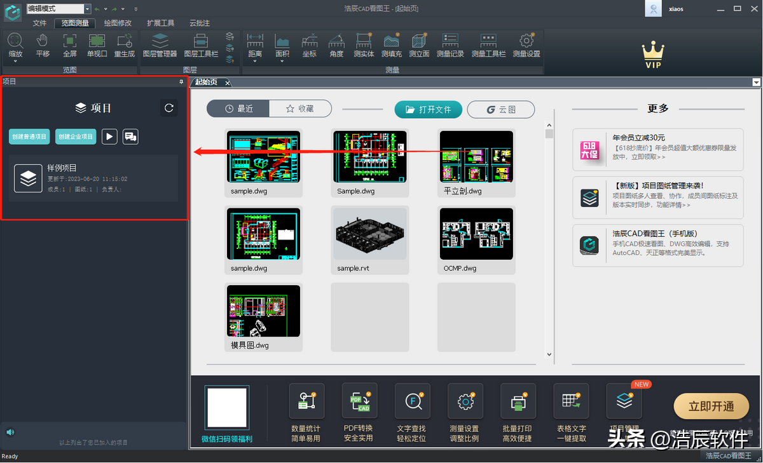
Task: Click the 创建企业项目 button
Action: coord(76,137)
